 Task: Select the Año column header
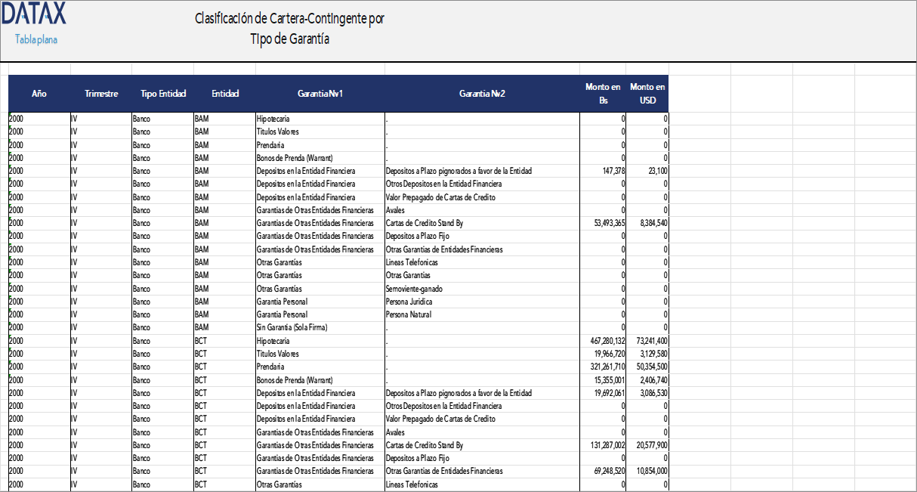(39, 93)
